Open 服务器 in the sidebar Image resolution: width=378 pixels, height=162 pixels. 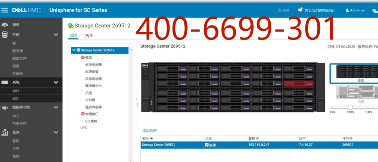pos(18,51)
